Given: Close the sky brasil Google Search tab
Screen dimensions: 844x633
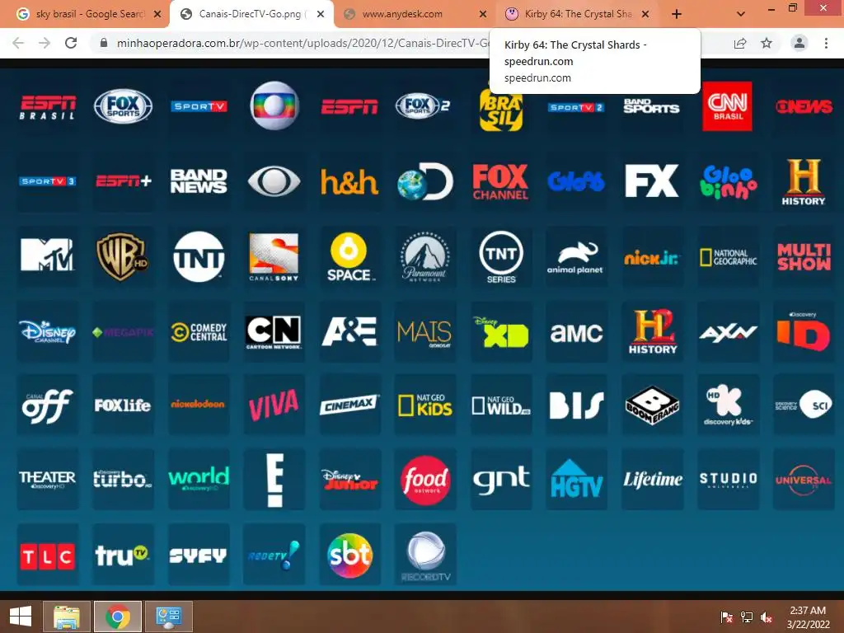Looking at the screenshot, I should [157, 14].
